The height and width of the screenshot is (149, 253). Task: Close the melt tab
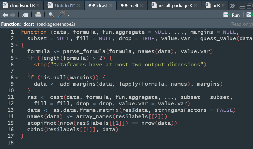141,6
